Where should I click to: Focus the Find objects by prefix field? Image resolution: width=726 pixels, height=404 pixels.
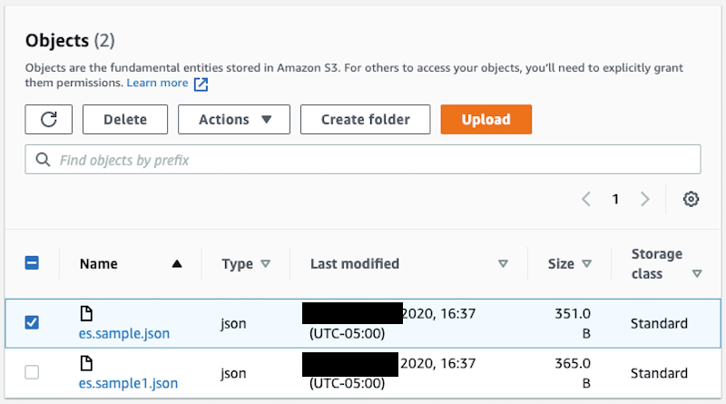coord(363,160)
